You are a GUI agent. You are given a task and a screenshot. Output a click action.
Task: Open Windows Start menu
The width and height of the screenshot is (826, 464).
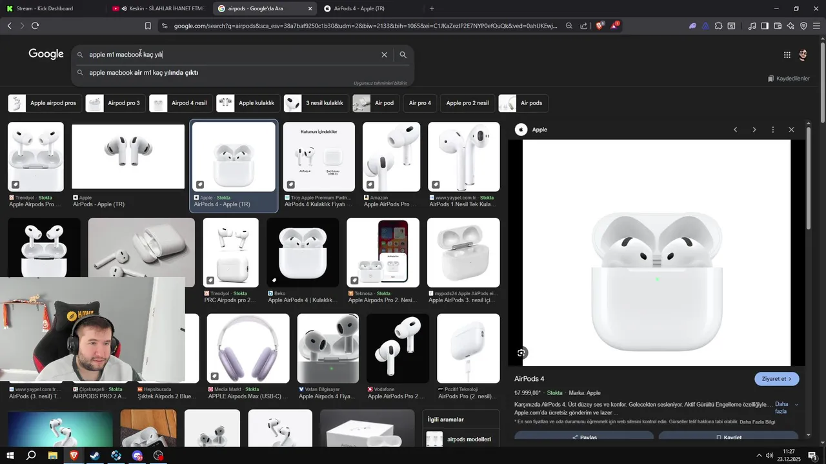pyautogui.click(x=10, y=456)
